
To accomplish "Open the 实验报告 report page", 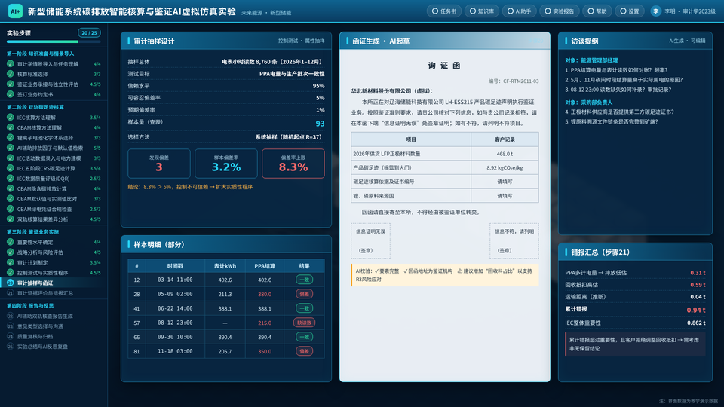I will click(559, 11).
